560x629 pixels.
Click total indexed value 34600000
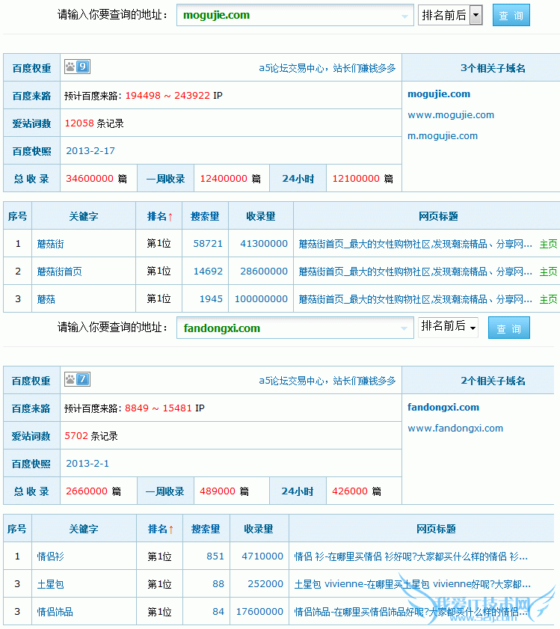pyautogui.click(x=90, y=179)
